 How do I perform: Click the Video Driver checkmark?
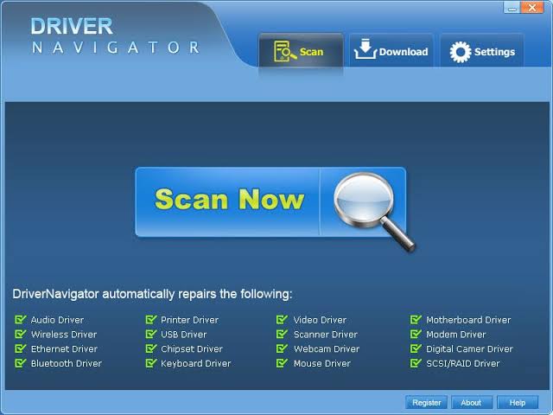[x=282, y=319]
